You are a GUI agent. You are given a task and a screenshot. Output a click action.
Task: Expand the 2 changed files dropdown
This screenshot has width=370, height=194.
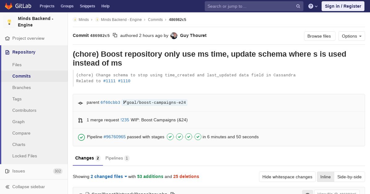pyautogui.click(x=109, y=176)
